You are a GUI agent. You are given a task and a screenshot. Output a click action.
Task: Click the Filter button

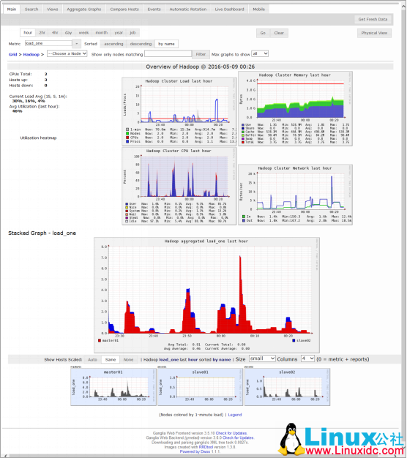pyautogui.click(x=201, y=54)
